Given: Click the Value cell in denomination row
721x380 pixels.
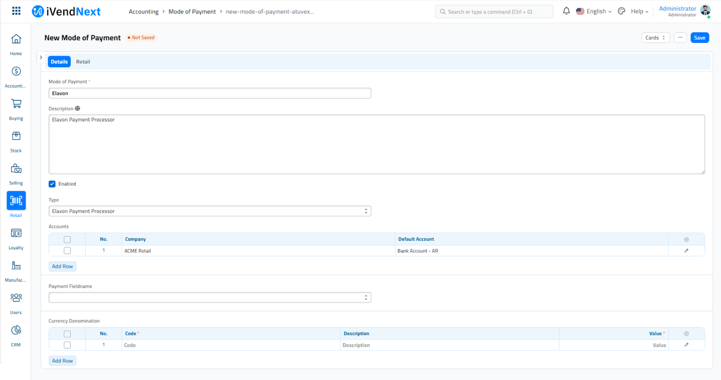Looking at the screenshot, I should [x=614, y=345].
